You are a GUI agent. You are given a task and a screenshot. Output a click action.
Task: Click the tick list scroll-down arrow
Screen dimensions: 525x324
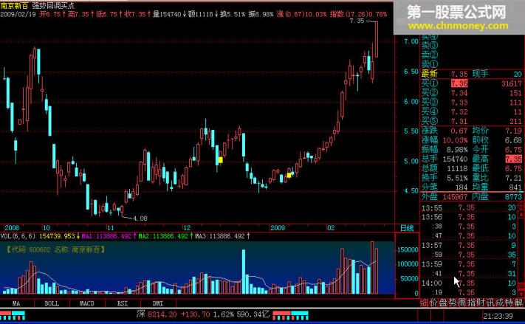pyautogui.click(x=521, y=294)
